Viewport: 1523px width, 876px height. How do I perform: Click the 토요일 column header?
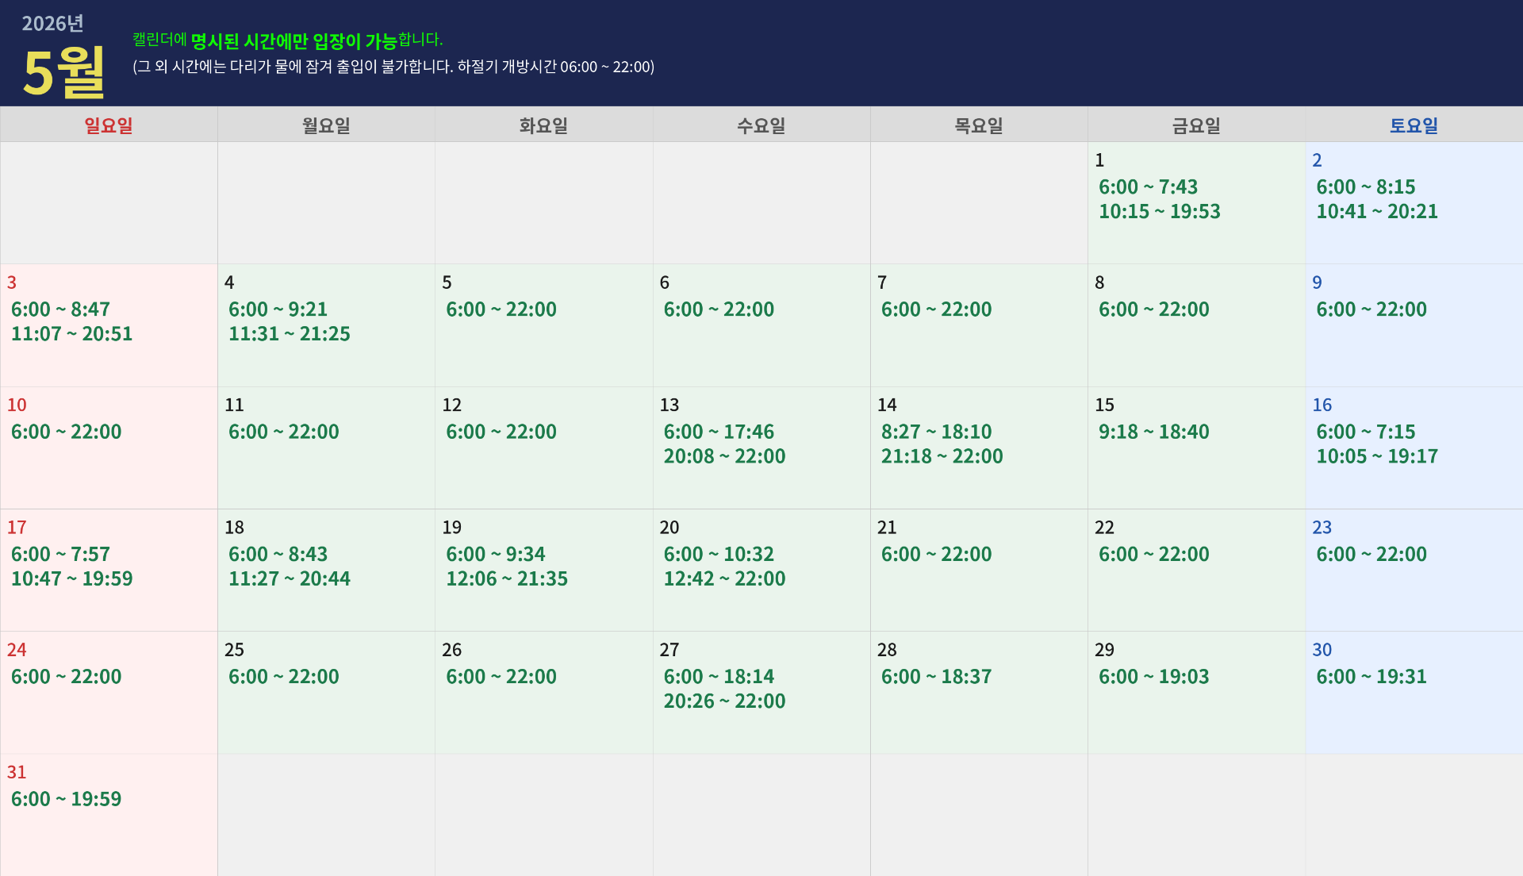tap(1414, 125)
